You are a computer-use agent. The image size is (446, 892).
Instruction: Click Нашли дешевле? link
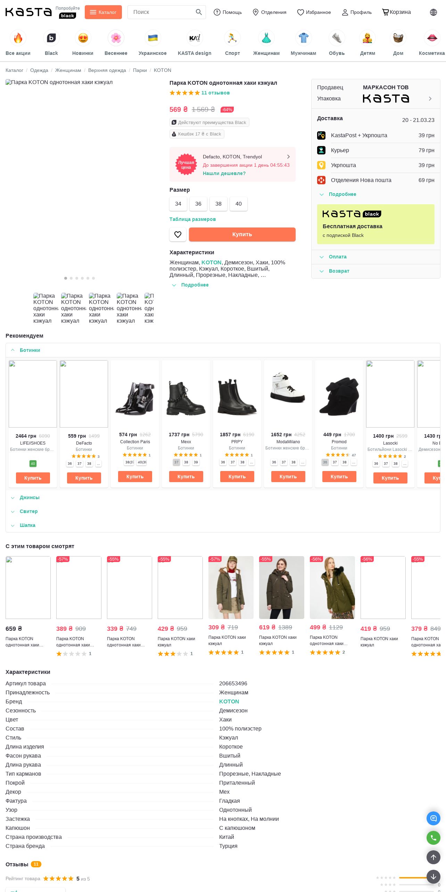(x=224, y=173)
